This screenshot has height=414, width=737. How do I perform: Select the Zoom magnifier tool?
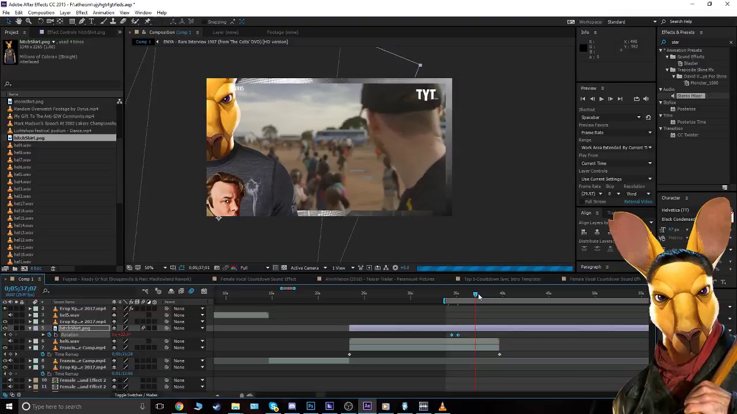tap(28, 21)
